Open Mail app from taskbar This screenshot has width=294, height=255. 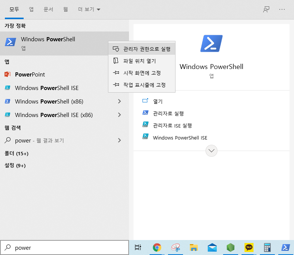coord(212,247)
